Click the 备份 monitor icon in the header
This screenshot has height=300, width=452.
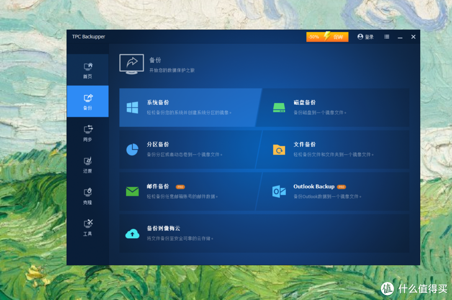point(131,64)
